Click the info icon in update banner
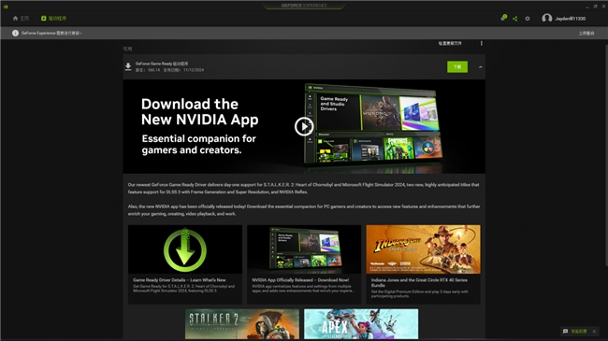608x341 pixels. pos(15,33)
